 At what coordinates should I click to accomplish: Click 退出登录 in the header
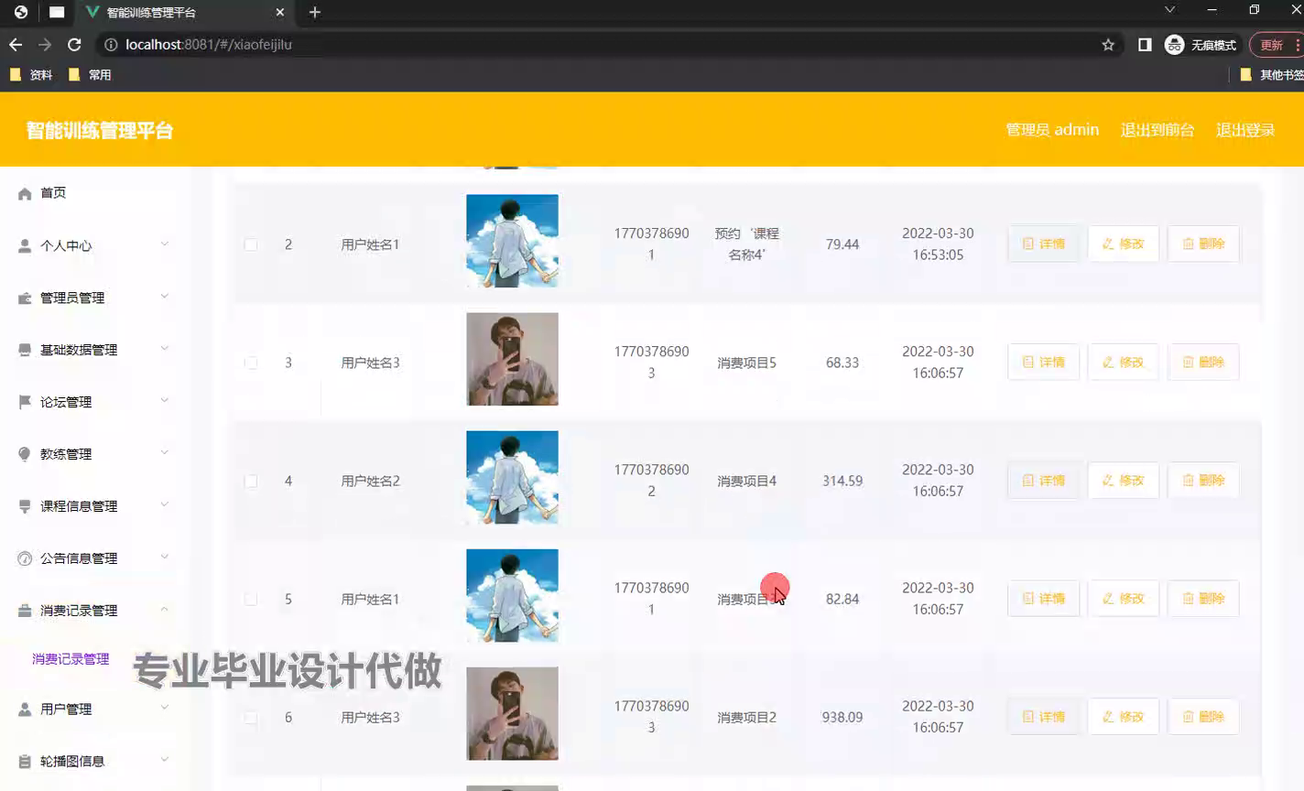point(1245,130)
